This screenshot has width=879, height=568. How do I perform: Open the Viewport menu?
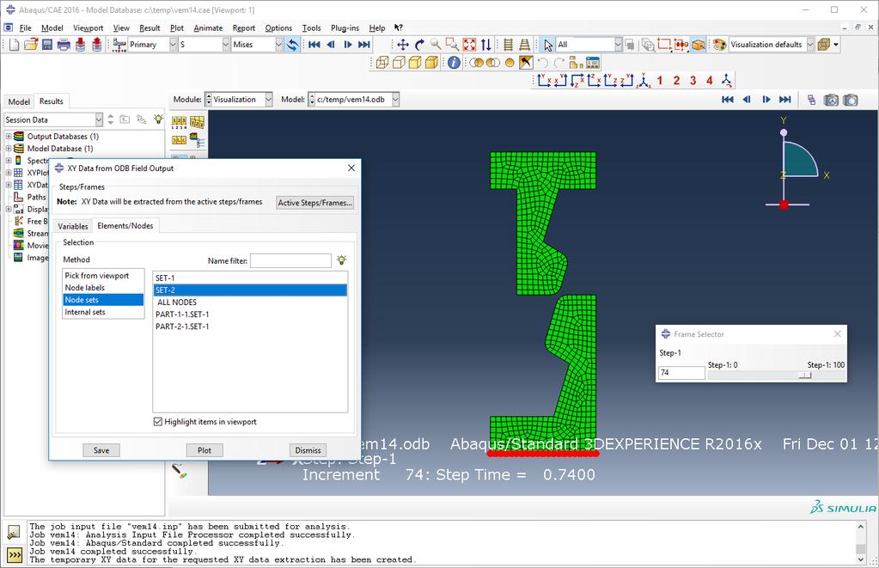(x=88, y=28)
